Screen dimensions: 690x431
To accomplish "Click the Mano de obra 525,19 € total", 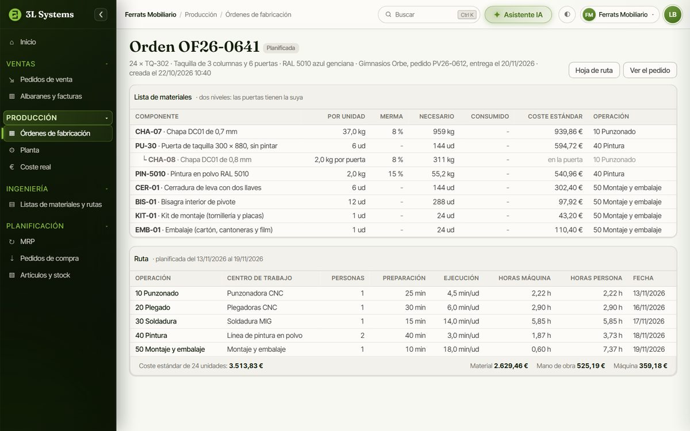I will (570, 365).
